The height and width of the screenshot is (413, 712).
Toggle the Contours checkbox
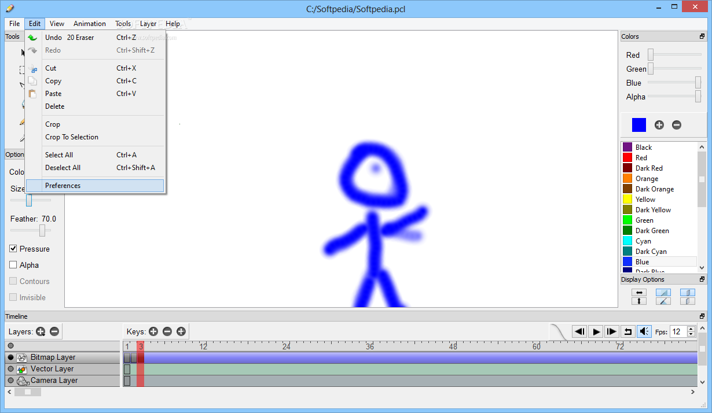(x=13, y=281)
